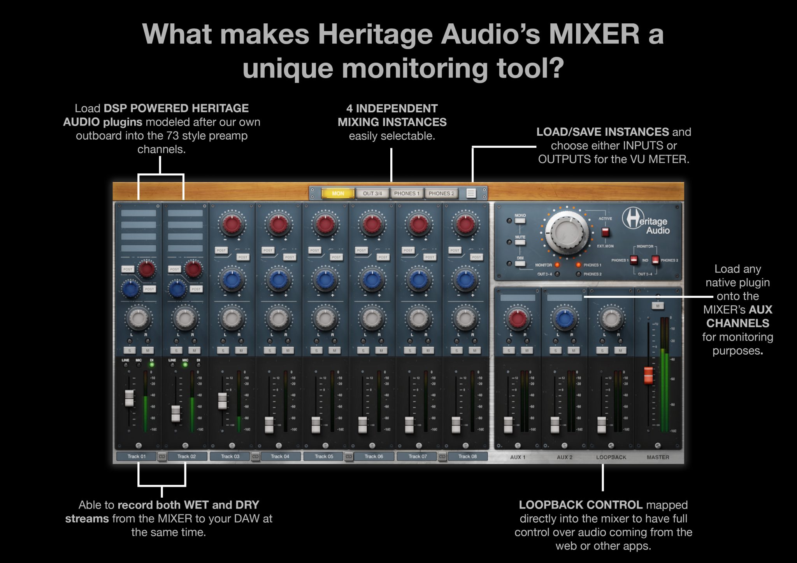The height and width of the screenshot is (563, 797).
Task: Click the large monitor volume knob
Action: [x=567, y=233]
